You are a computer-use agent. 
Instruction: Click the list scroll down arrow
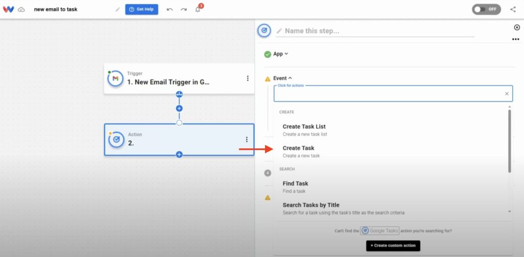pos(510,211)
